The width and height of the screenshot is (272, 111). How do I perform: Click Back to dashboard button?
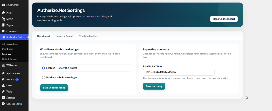click(224, 19)
